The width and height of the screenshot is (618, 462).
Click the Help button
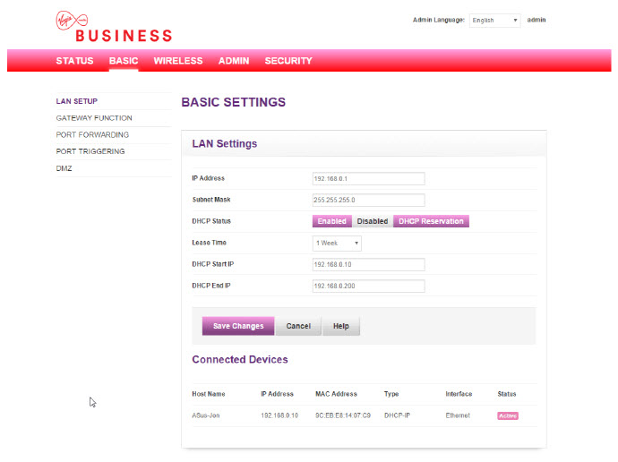340,326
